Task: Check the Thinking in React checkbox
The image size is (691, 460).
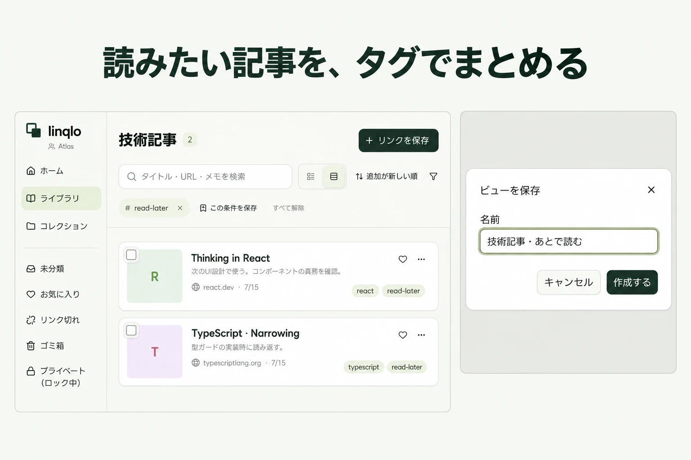Action: tap(131, 255)
